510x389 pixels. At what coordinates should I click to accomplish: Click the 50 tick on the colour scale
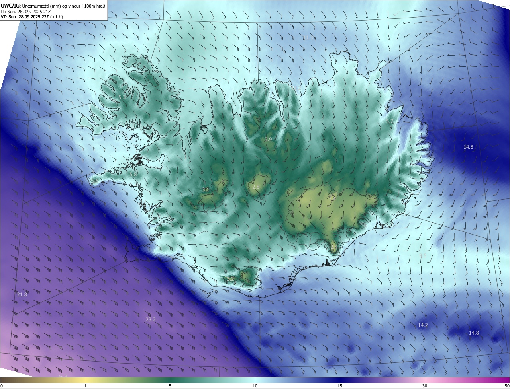(507, 386)
